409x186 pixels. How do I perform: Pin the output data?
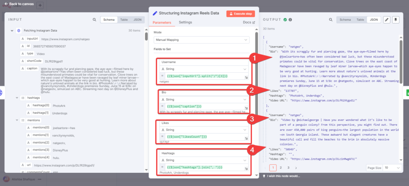[396, 20]
